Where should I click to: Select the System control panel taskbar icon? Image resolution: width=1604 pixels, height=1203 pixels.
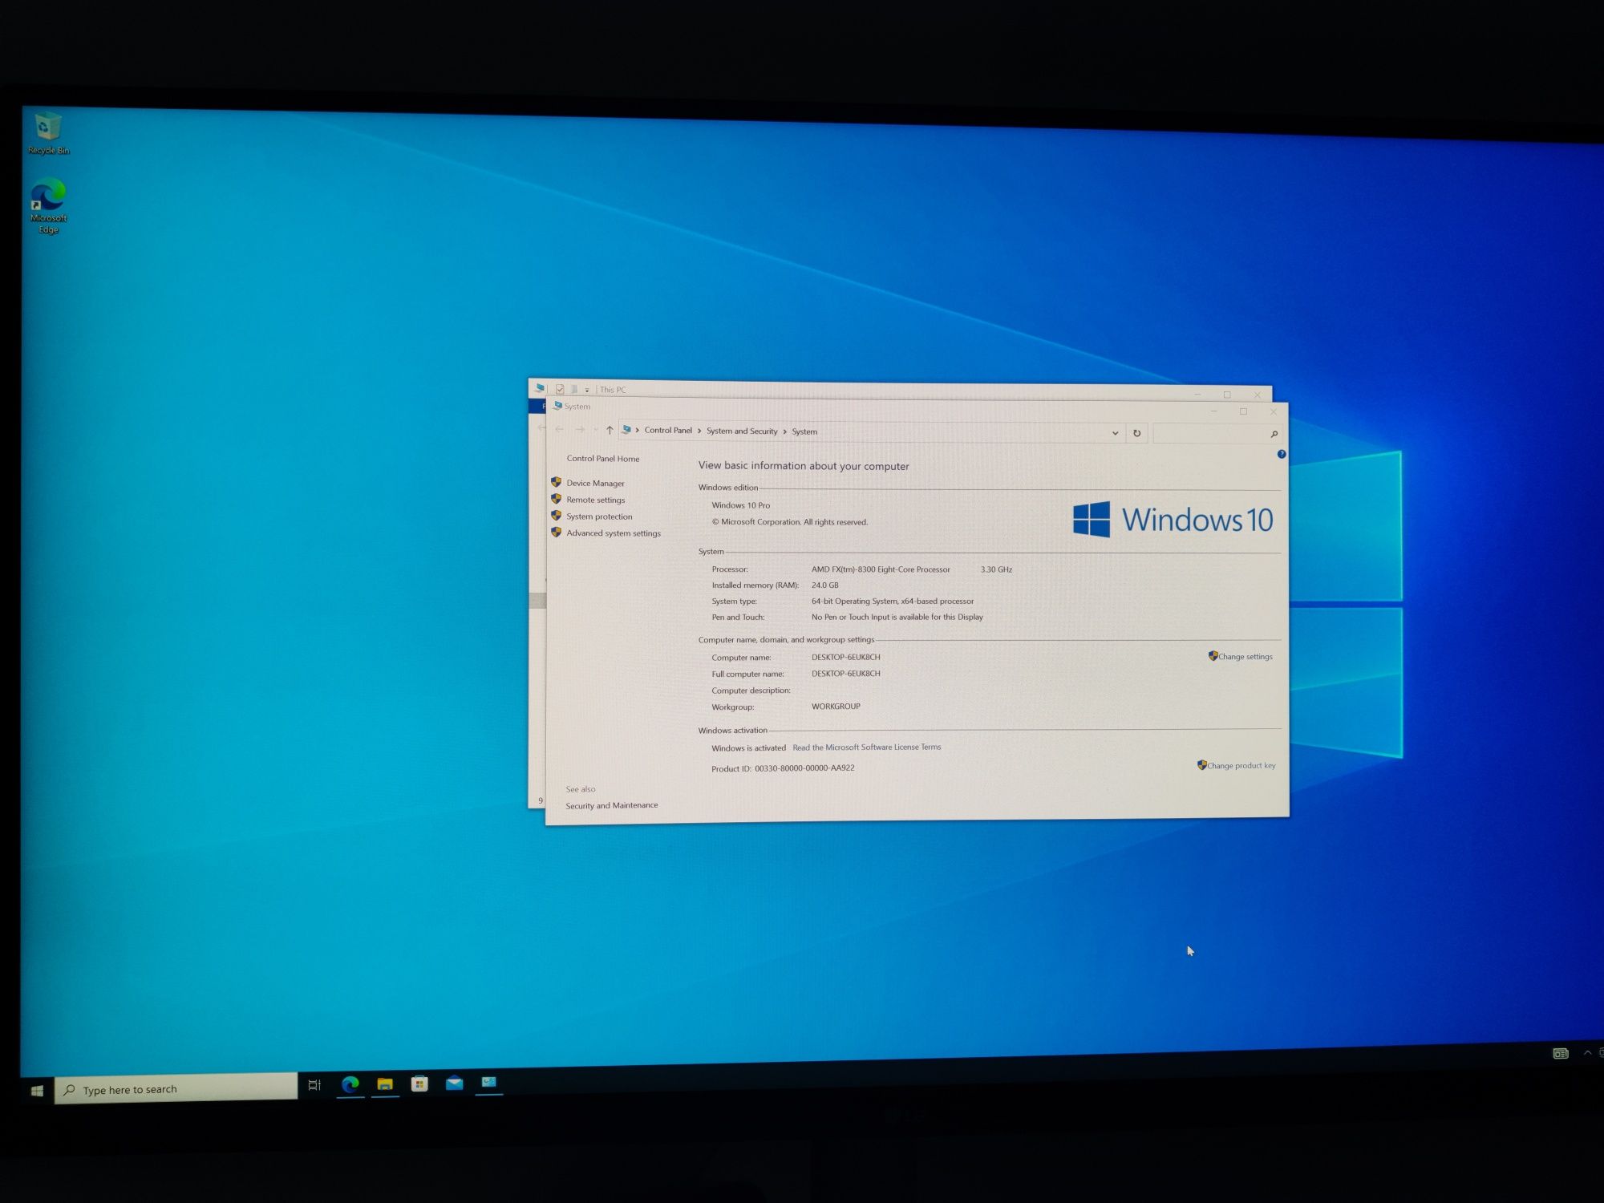(489, 1082)
